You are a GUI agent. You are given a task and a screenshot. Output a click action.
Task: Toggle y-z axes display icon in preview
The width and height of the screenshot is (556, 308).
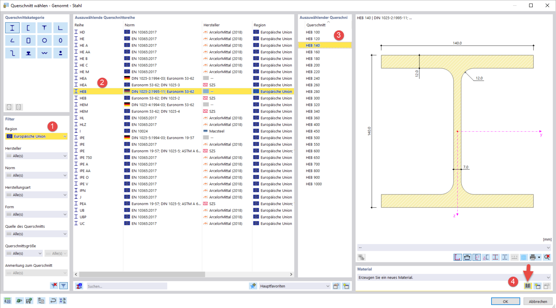476,257
